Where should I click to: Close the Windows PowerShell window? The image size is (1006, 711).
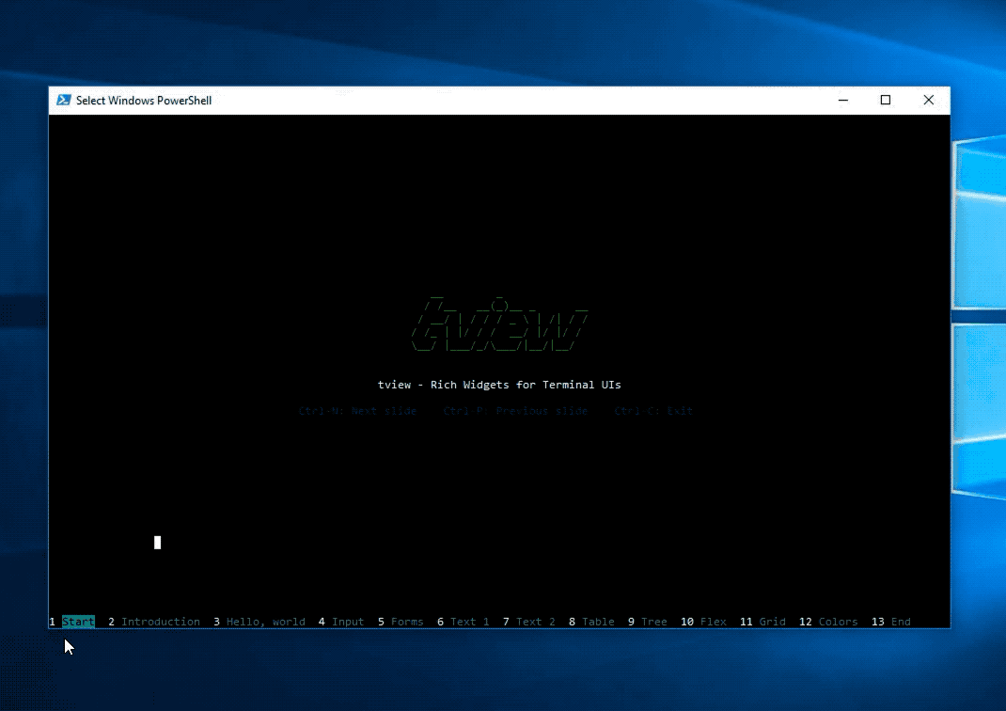tap(928, 100)
